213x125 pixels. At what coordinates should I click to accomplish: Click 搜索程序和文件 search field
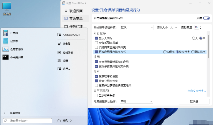(28, 120)
